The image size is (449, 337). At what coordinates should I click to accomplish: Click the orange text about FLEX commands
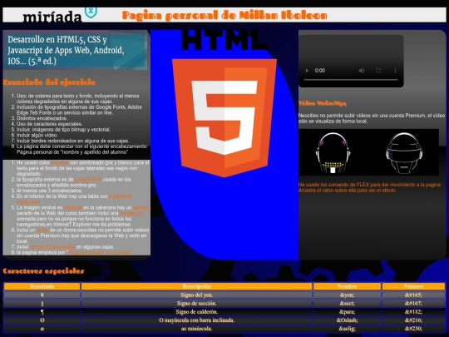[369, 187]
